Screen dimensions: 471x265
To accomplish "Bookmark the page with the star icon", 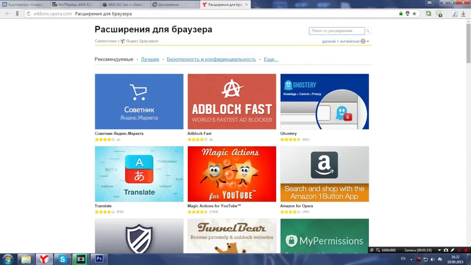I will 414,14.
